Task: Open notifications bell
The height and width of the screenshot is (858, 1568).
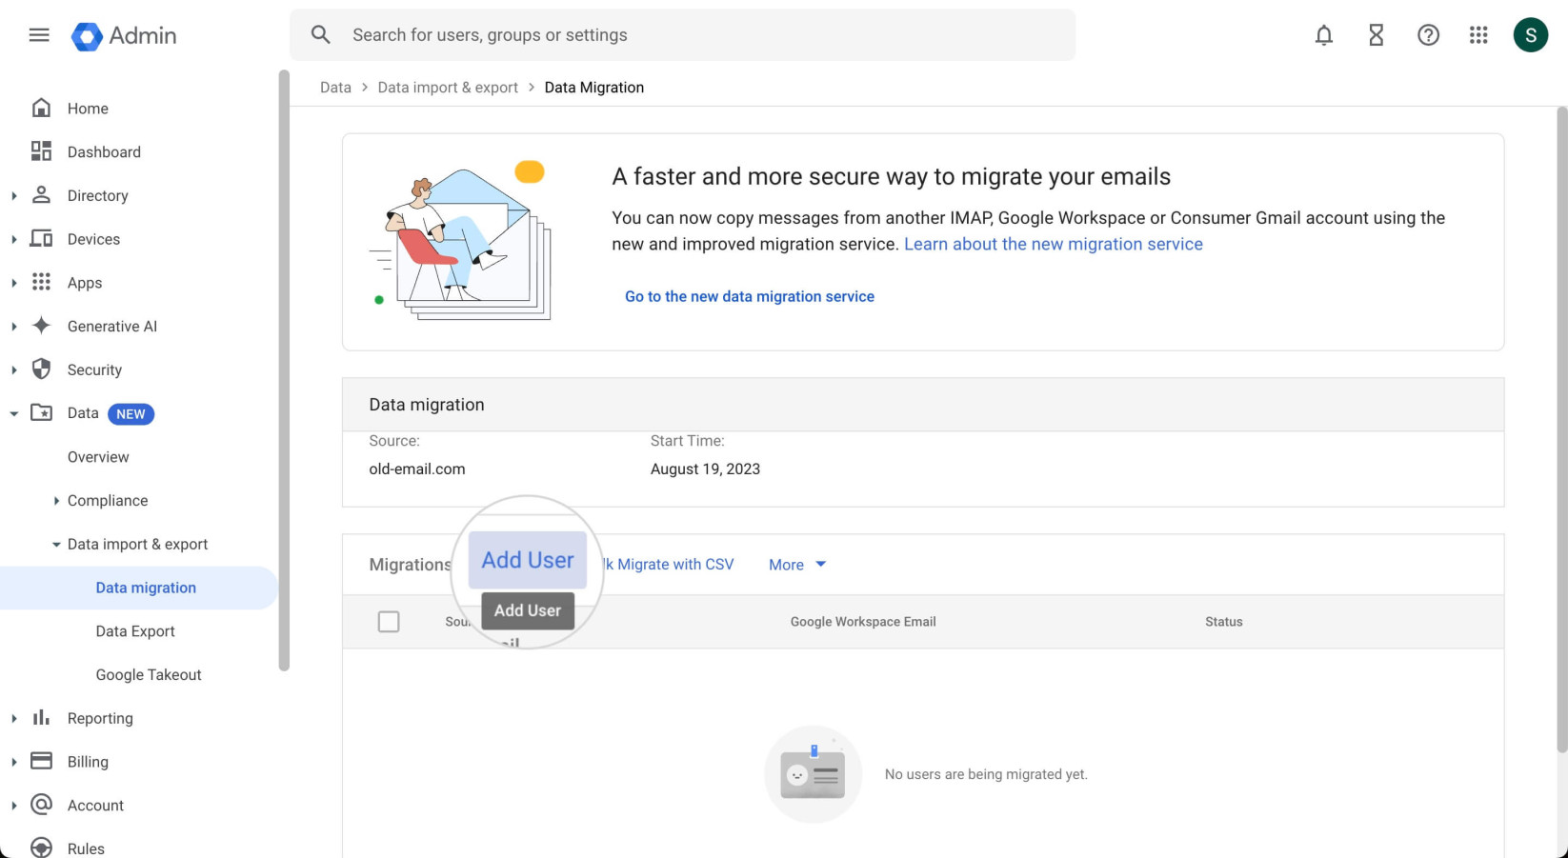Action: click(x=1323, y=35)
